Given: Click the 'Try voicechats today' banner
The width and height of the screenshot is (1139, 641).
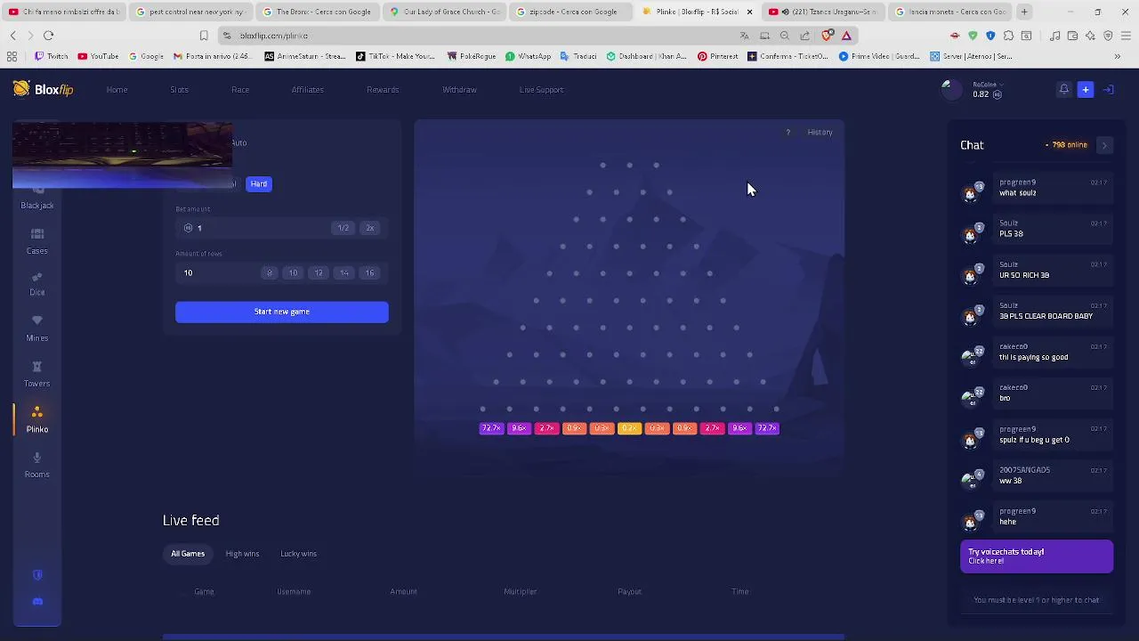Looking at the screenshot, I should pyautogui.click(x=1037, y=556).
